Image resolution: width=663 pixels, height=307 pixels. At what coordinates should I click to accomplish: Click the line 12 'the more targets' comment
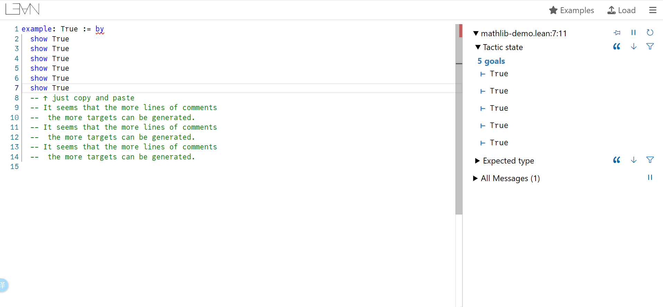(113, 137)
